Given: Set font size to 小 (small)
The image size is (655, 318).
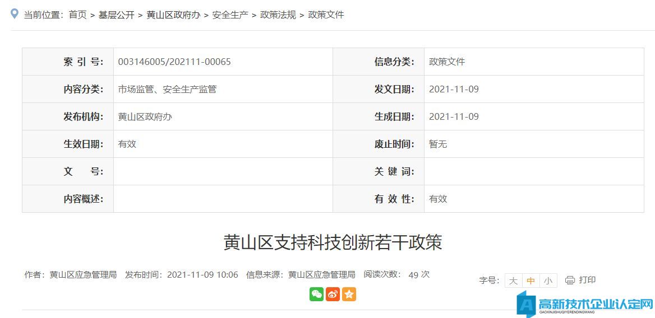Looking at the screenshot, I should point(548,280).
